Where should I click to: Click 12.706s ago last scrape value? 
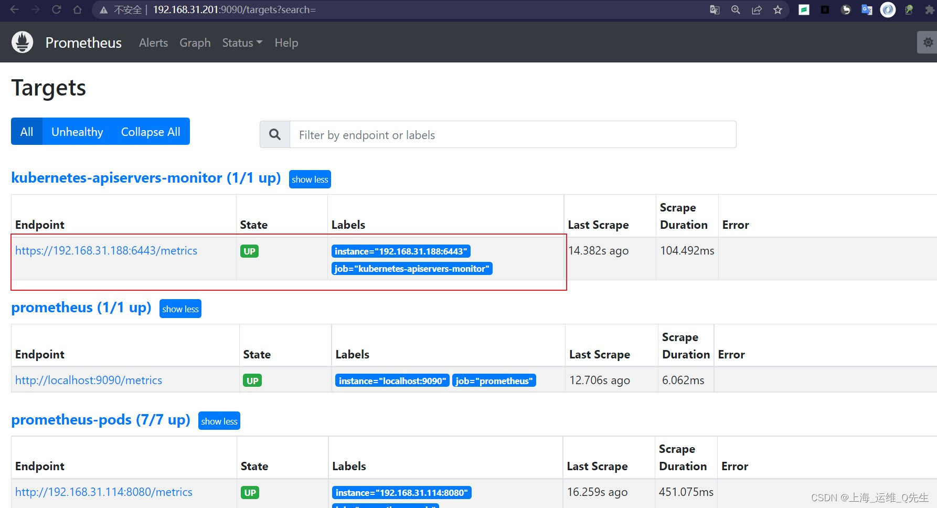pyautogui.click(x=600, y=380)
